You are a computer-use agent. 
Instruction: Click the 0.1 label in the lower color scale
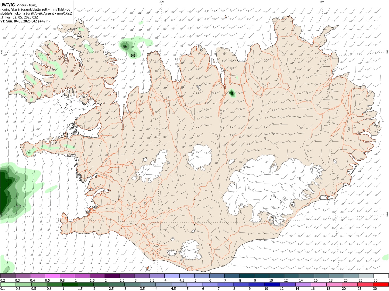[x=2, y=289]
